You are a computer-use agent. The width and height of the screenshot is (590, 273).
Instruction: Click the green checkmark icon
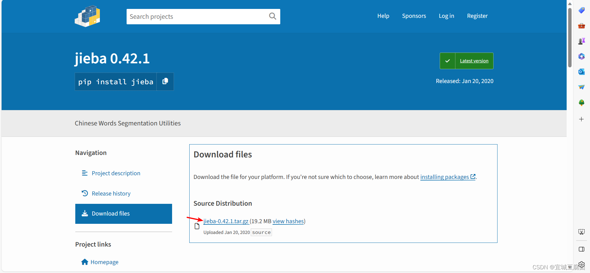[x=447, y=61]
